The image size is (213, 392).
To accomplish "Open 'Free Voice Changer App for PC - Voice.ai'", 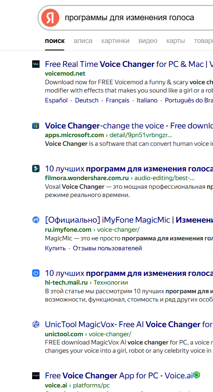I will [x=119, y=375].
